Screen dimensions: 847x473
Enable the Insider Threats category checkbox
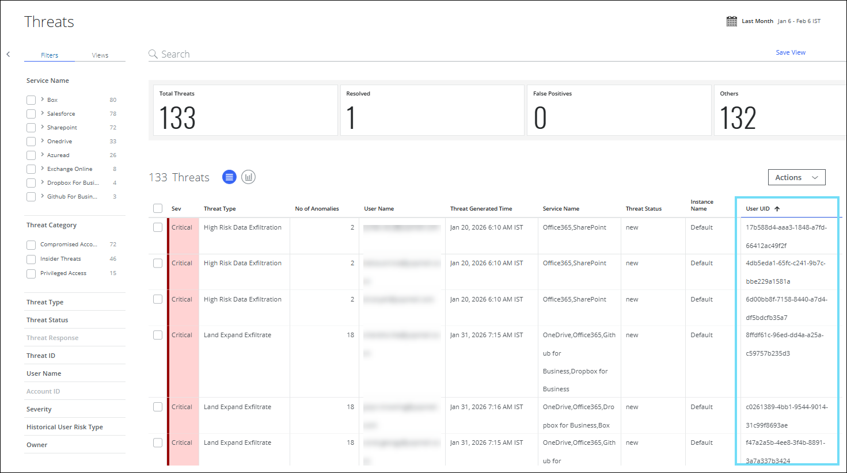[31, 260]
